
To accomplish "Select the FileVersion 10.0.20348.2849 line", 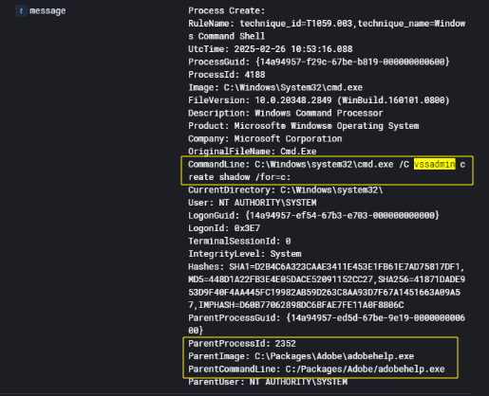I will (319, 100).
